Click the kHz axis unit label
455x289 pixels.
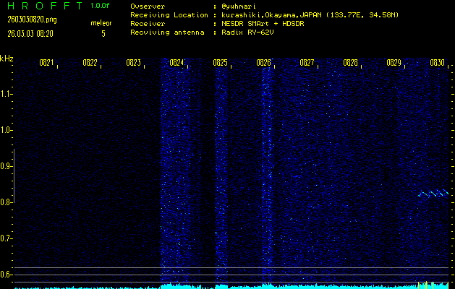click(x=7, y=59)
